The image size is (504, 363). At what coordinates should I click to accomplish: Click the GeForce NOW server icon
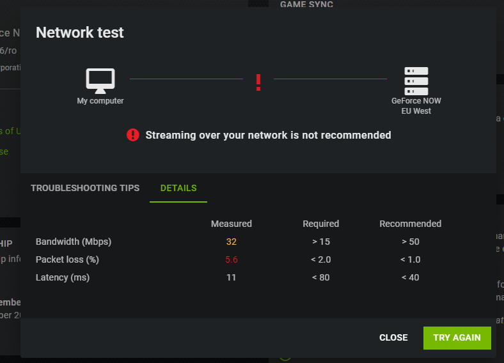tap(416, 81)
